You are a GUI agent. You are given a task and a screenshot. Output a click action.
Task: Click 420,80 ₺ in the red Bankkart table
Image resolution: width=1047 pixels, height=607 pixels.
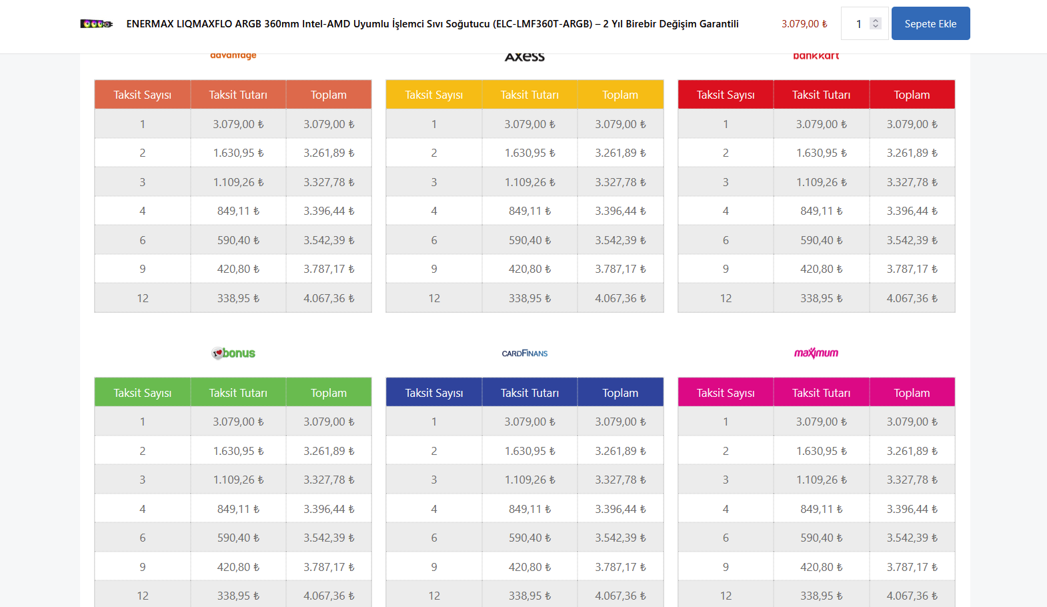click(x=822, y=269)
